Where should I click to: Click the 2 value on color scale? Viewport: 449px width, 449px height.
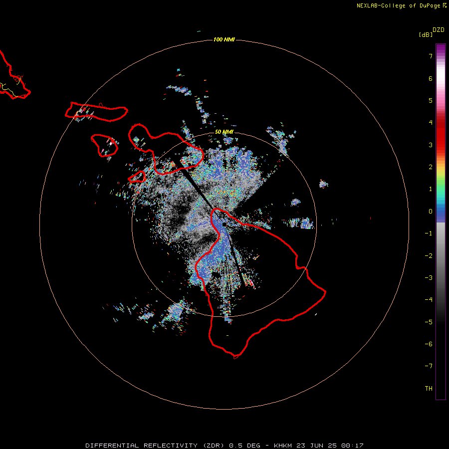point(431,167)
